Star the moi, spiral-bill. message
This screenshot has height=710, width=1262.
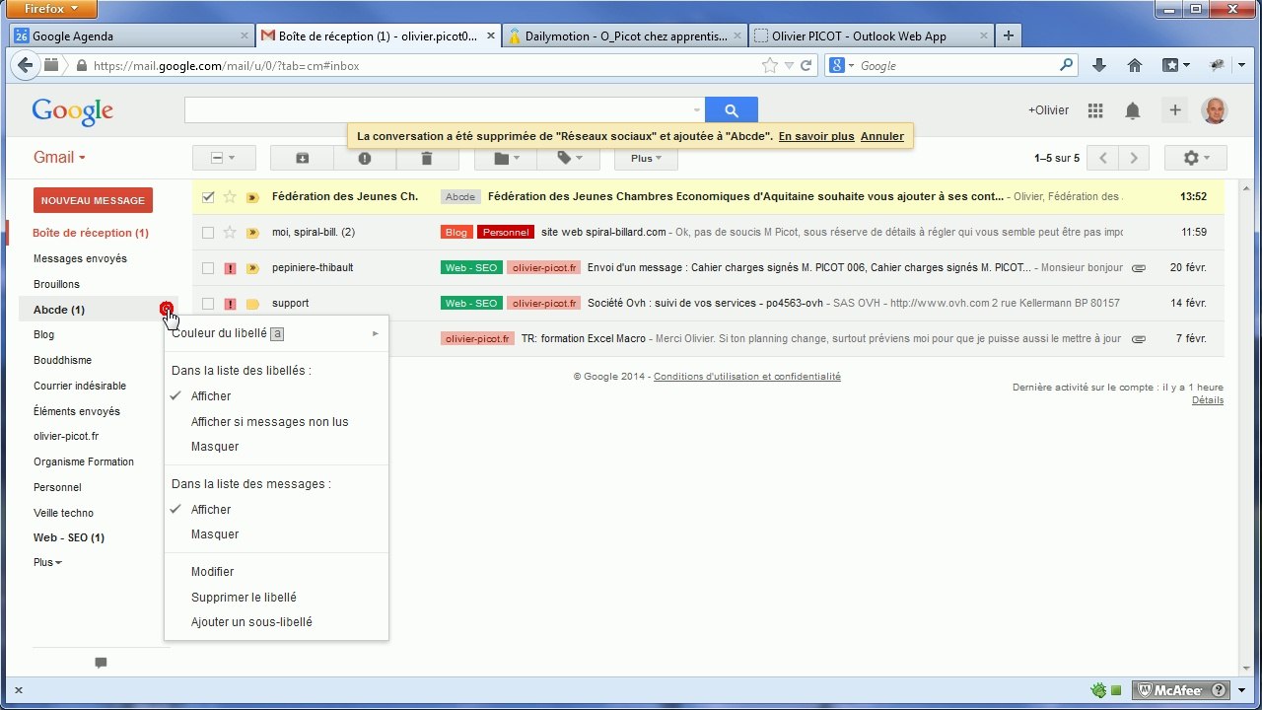tap(230, 233)
